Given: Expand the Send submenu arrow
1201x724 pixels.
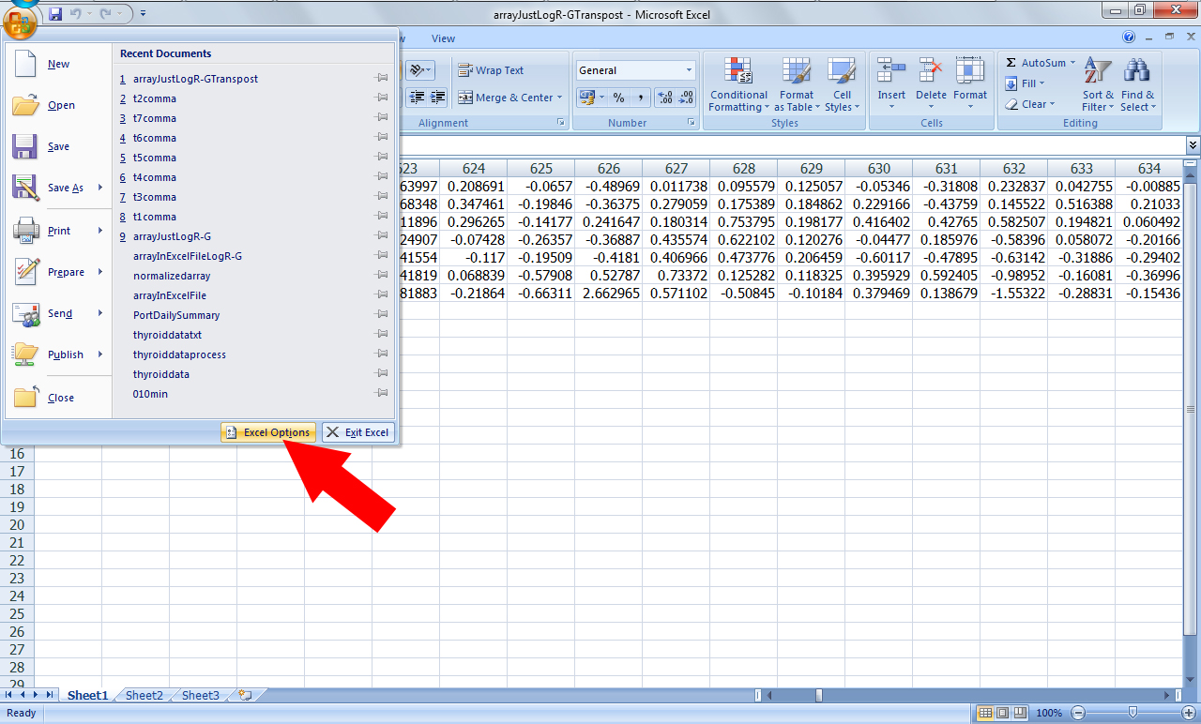Looking at the screenshot, I should (x=99, y=313).
